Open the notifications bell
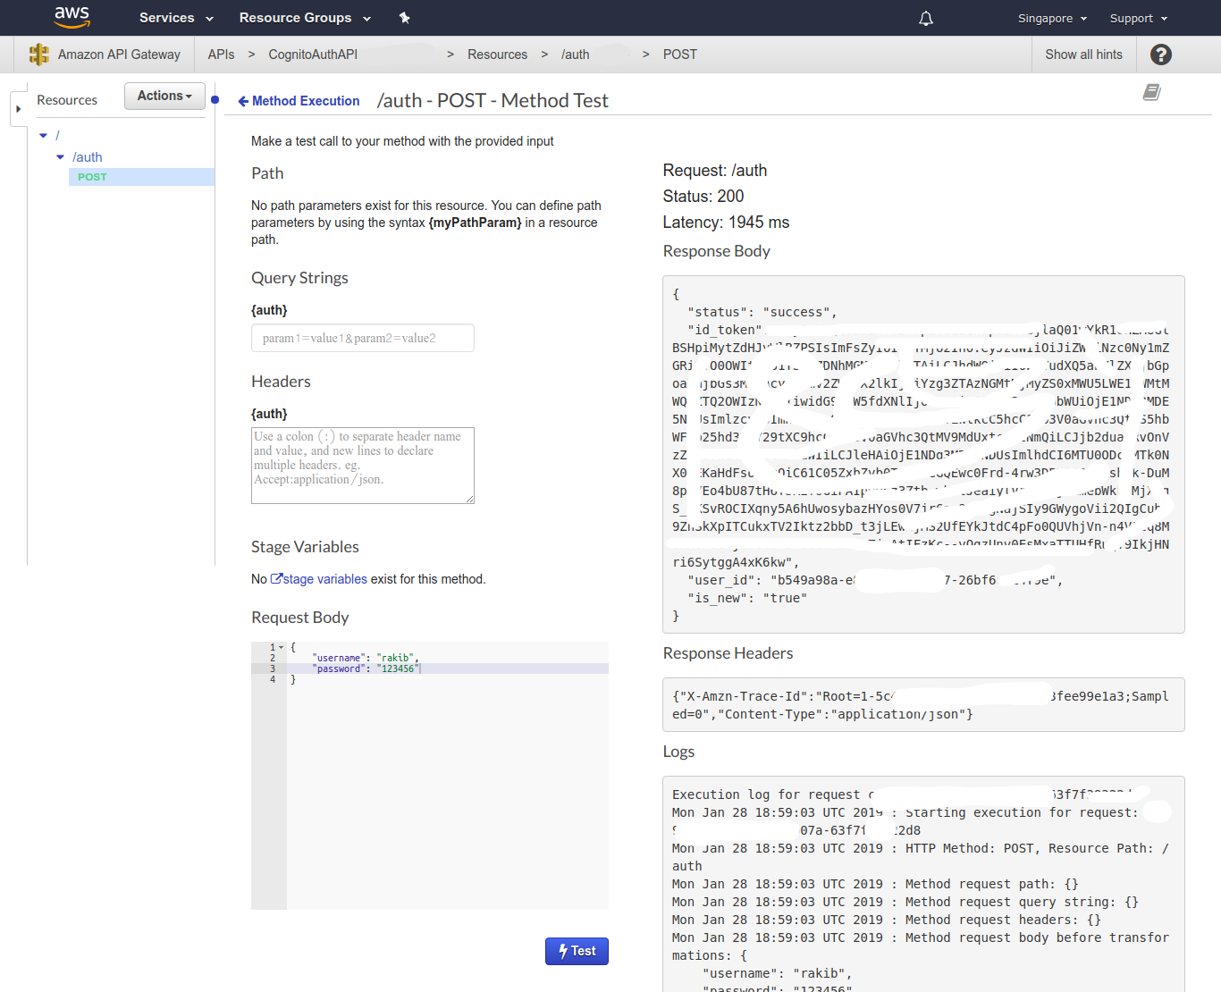The width and height of the screenshot is (1221, 992). (926, 18)
